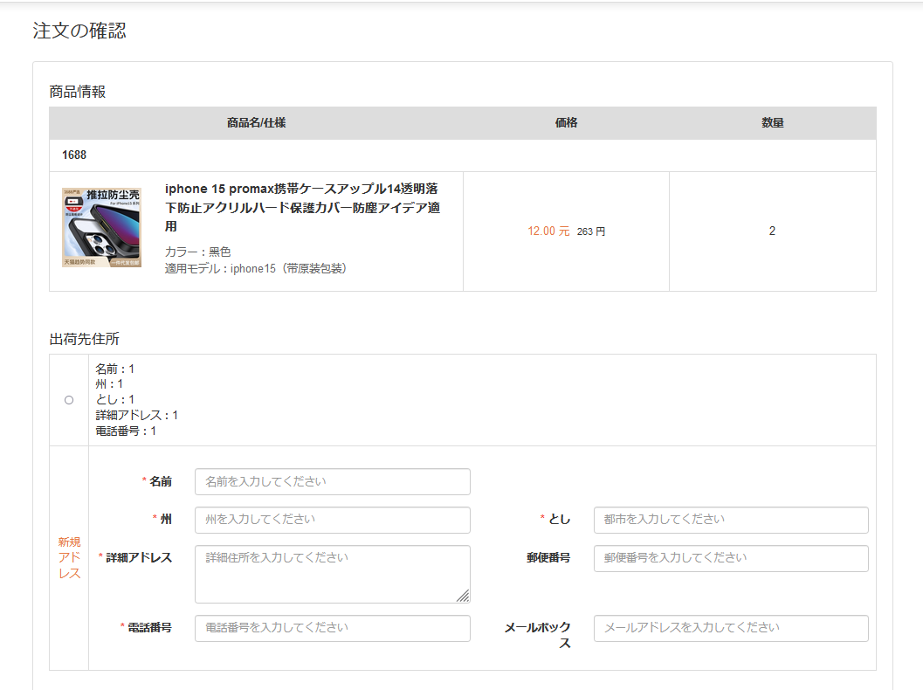Click the 価格 column header

[x=567, y=123]
